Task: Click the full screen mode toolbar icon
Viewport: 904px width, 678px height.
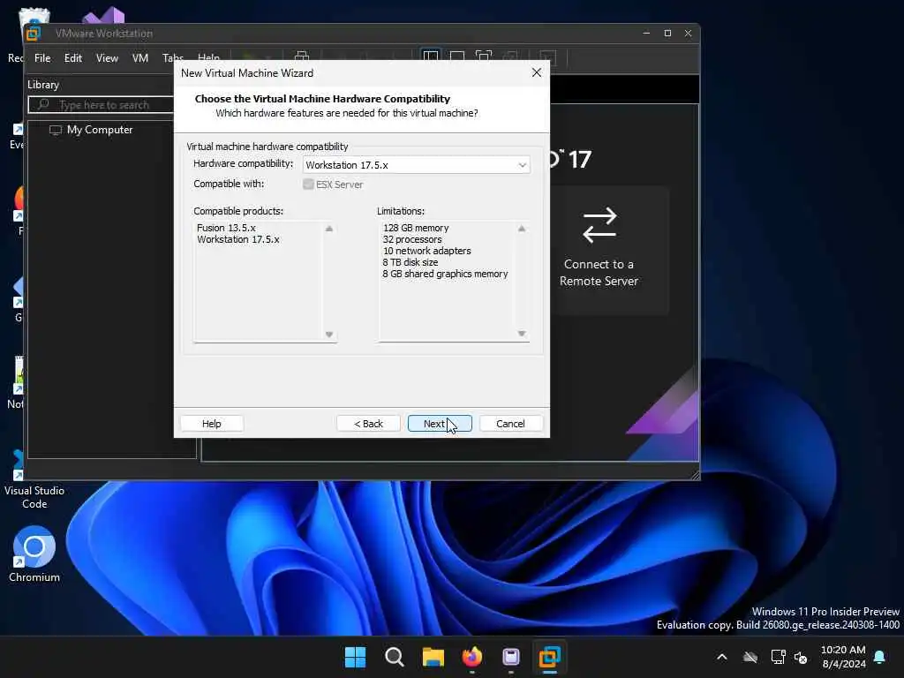Action: point(484,56)
